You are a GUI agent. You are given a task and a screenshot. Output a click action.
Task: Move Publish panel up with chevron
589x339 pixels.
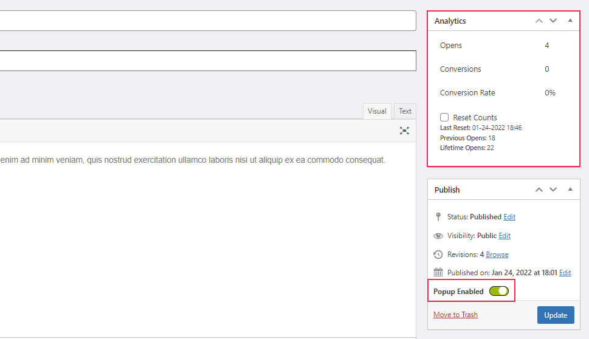coord(539,190)
